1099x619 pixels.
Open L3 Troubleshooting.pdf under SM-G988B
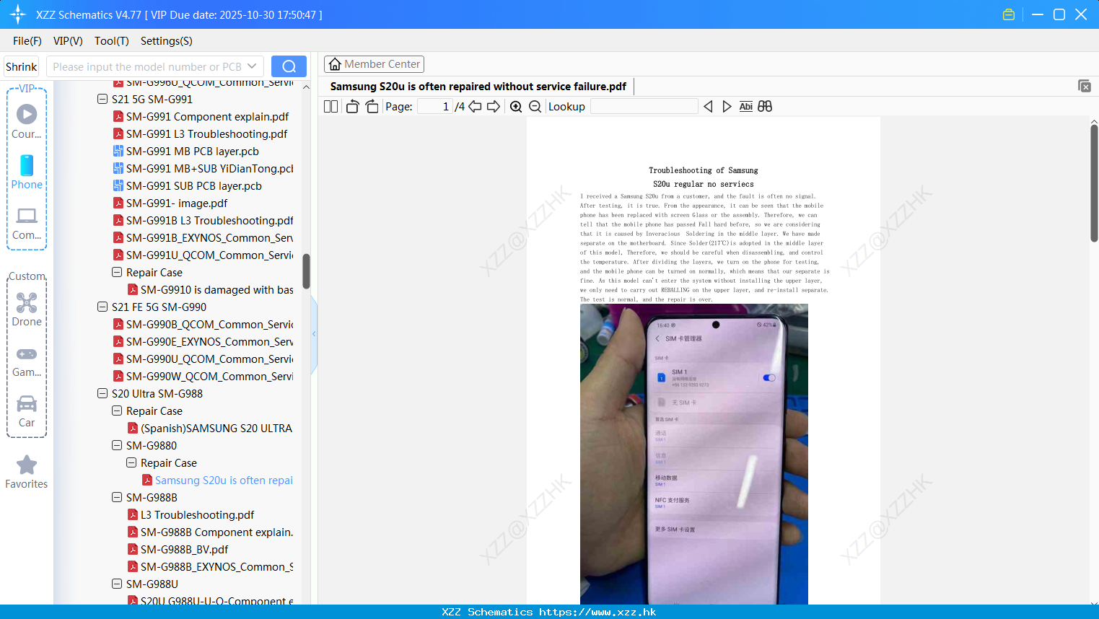pos(197,515)
